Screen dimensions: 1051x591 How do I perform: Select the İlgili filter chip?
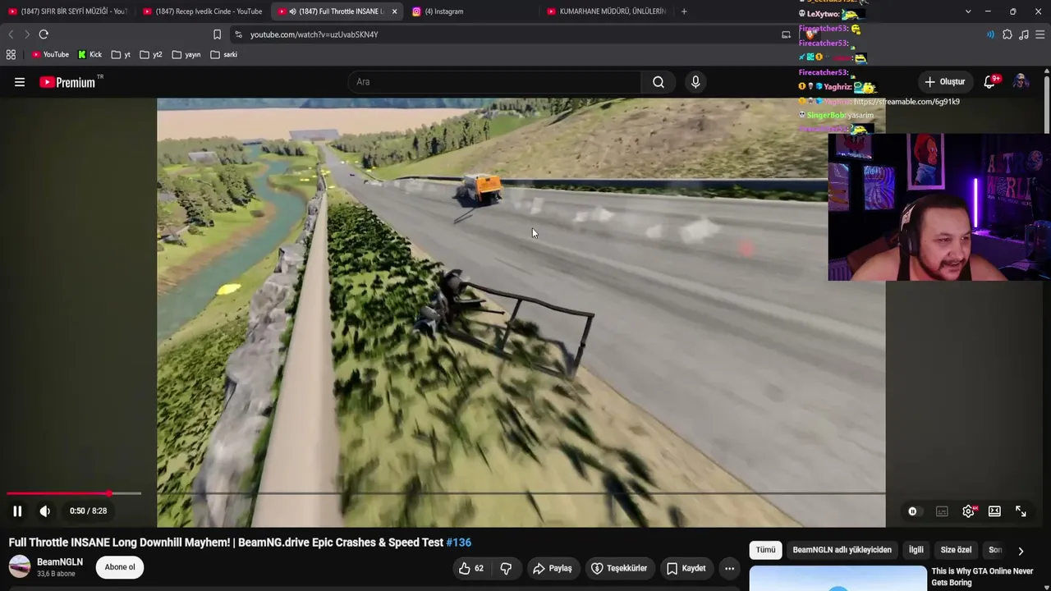click(x=916, y=550)
